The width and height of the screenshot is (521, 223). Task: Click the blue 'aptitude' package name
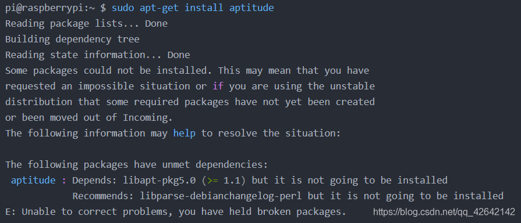33,180
